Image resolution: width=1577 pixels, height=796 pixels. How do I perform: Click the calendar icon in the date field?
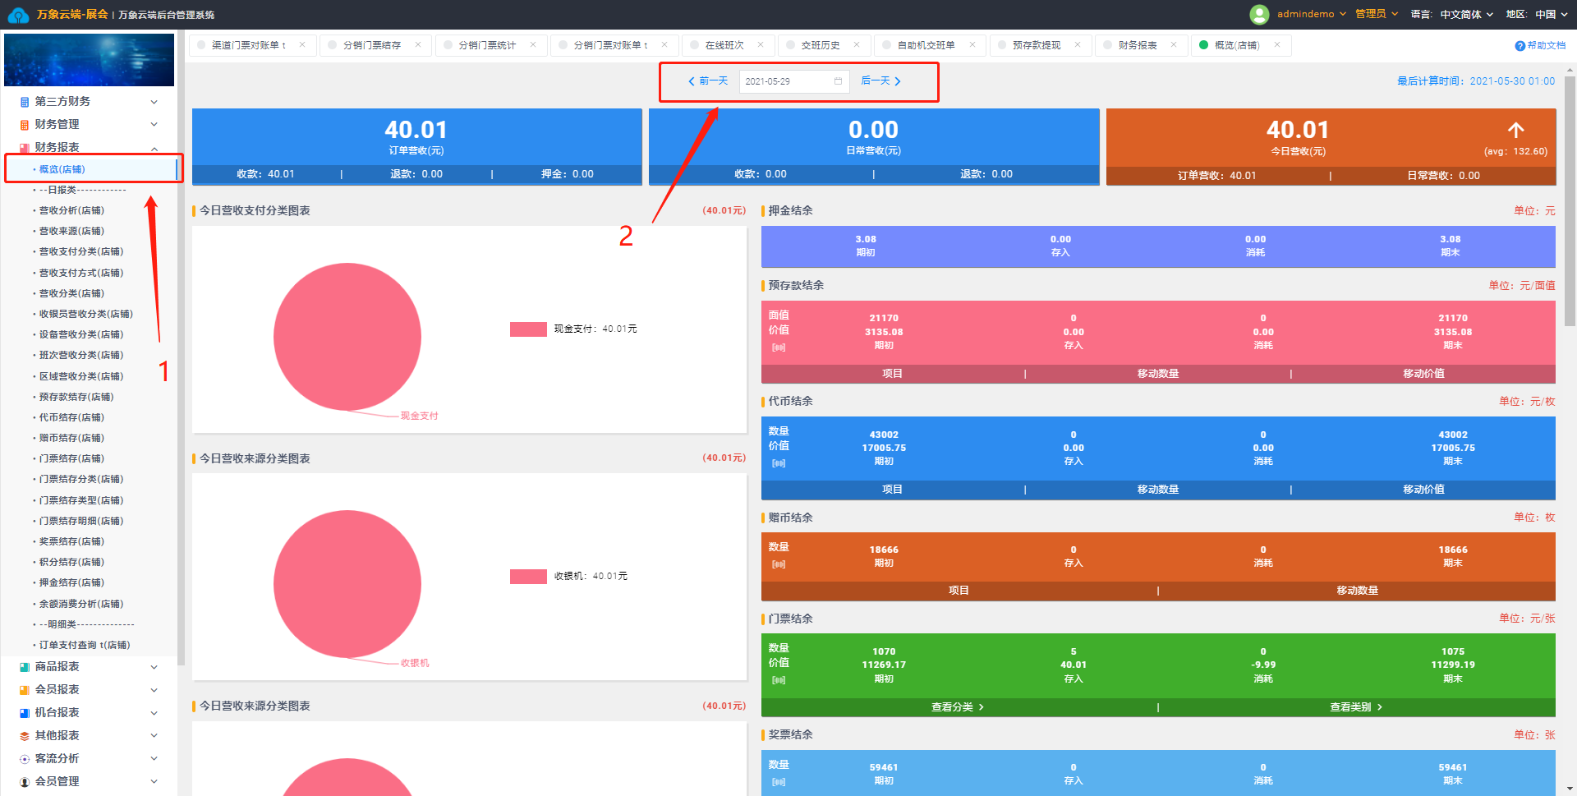pos(838,81)
